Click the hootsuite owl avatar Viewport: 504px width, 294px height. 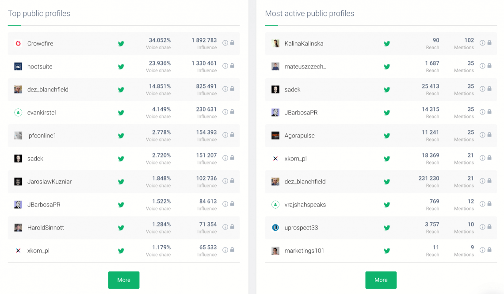click(x=18, y=67)
